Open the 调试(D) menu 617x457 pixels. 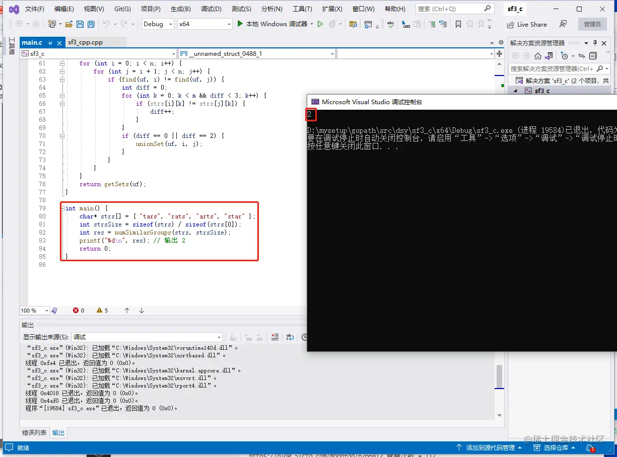[x=211, y=9]
